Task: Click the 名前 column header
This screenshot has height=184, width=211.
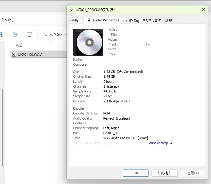Action: click(x=19, y=45)
